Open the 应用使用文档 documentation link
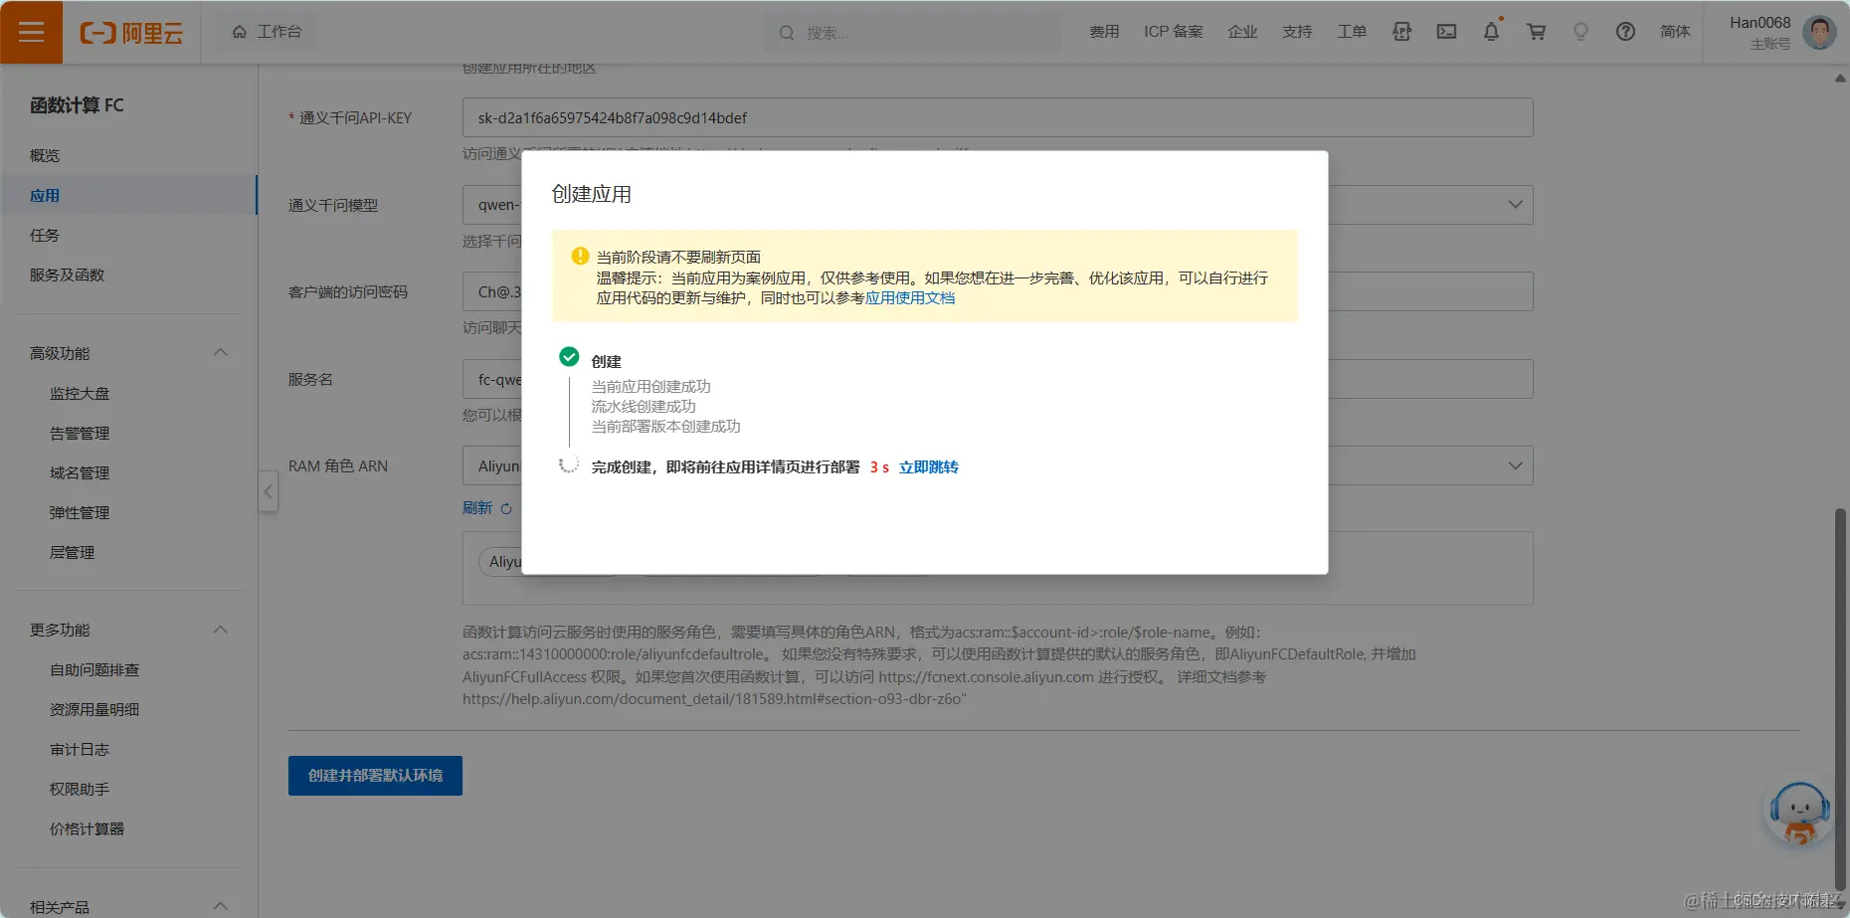 909,297
